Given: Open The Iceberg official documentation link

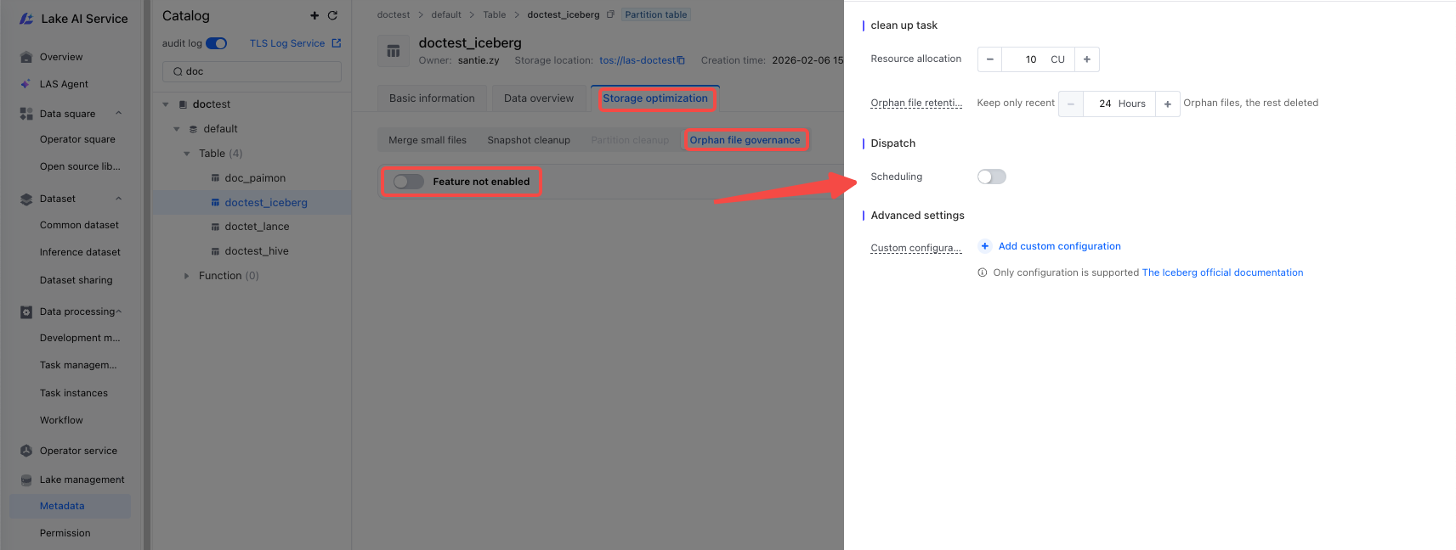Looking at the screenshot, I should click(x=1222, y=272).
